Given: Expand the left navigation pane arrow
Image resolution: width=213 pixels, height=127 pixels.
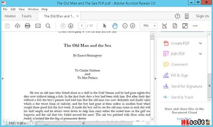Looking at the screenshot, I should point(3,79).
